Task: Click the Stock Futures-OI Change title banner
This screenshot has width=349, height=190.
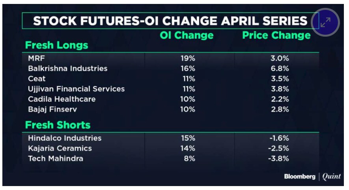Action: (x=170, y=21)
